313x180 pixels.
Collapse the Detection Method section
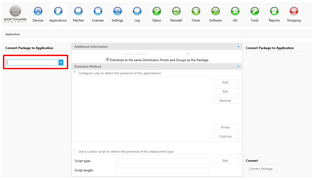[x=238, y=66]
